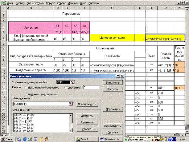Click the fourth quick launch icon
The height and width of the screenshot is (142, 189).
click(x=35, y=139)
